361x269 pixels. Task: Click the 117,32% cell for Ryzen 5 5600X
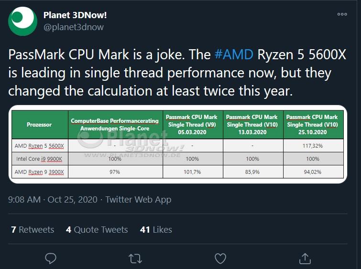(313, 146)
